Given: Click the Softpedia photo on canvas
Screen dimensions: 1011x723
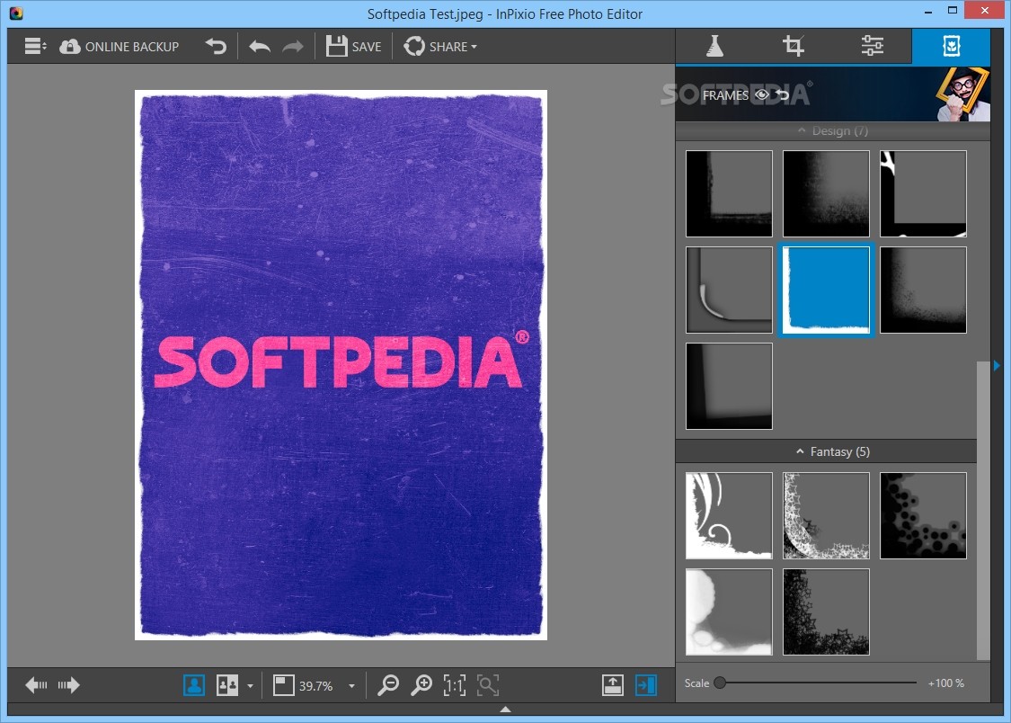Looking at the screenshot, I should (x=341, y=365).
